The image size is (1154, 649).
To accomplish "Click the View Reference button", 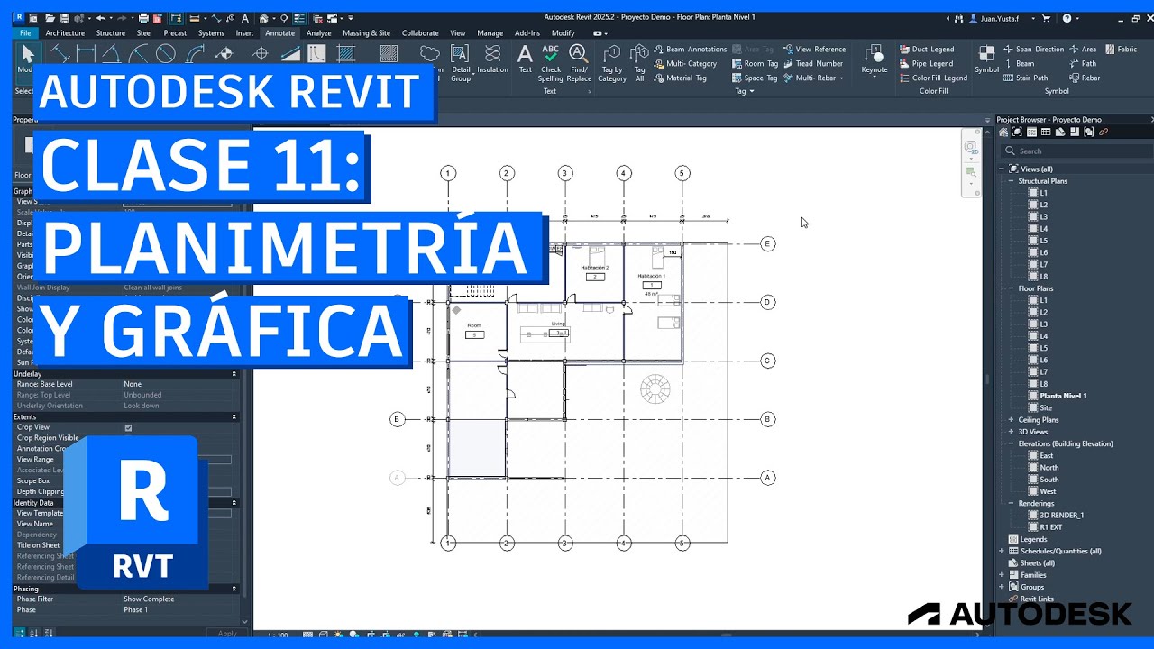I will coord(814,49).
